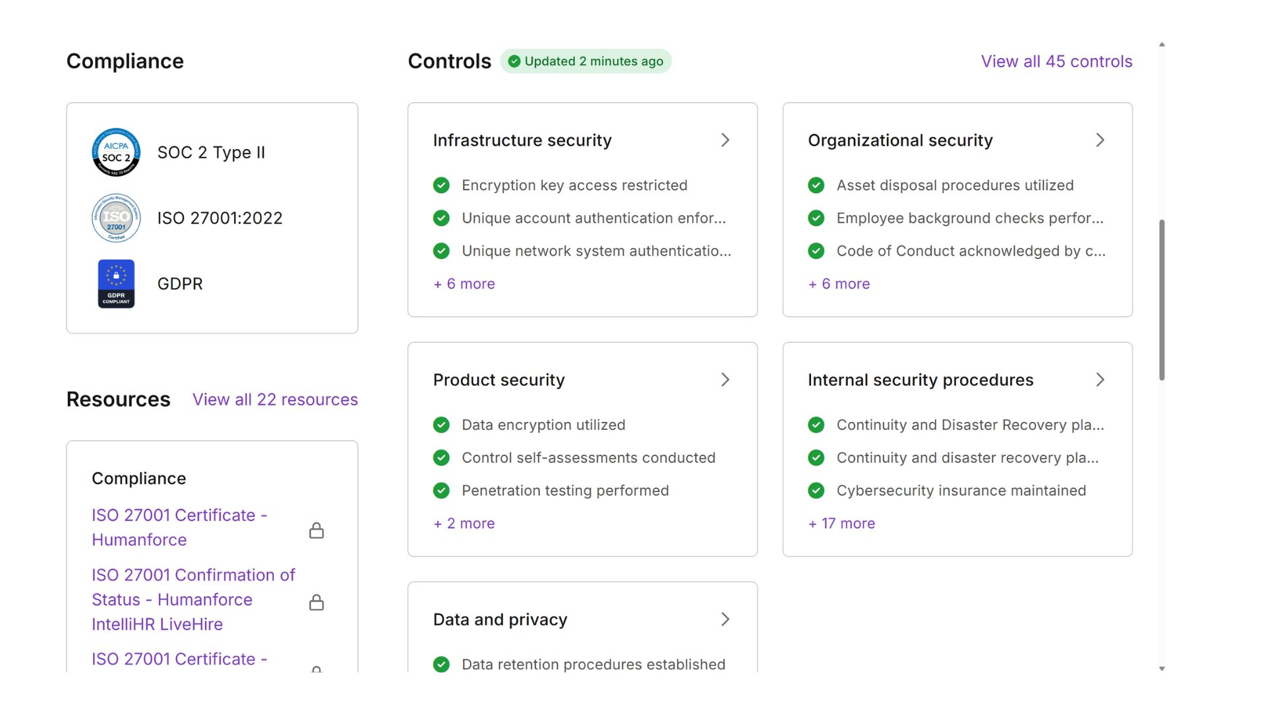The width and height of the screenshot is (1266, 712).
Task: Click the checkmark icon beside Data encryption utilized
Action: (441, 425)
